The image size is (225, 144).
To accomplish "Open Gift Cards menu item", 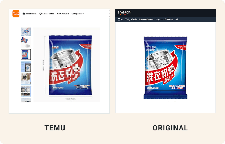I will (169, 19).
